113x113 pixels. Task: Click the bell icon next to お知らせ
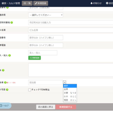[x=92, y=3]
